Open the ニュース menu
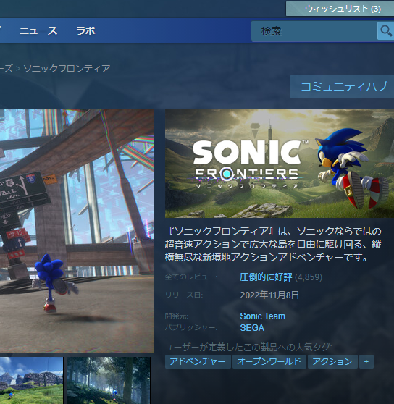The image size is (394, 404). pyautogui.click(x=38, y=31)
